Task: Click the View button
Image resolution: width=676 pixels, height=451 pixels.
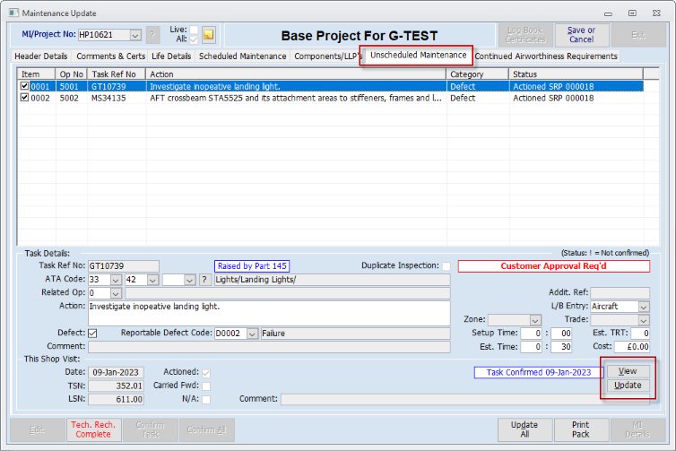Action: (628, 371)
